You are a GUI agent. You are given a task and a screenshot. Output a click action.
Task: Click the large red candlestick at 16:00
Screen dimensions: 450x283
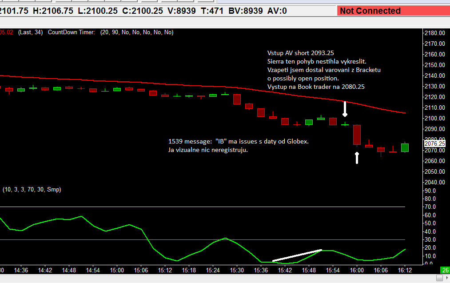click(357, 135)
